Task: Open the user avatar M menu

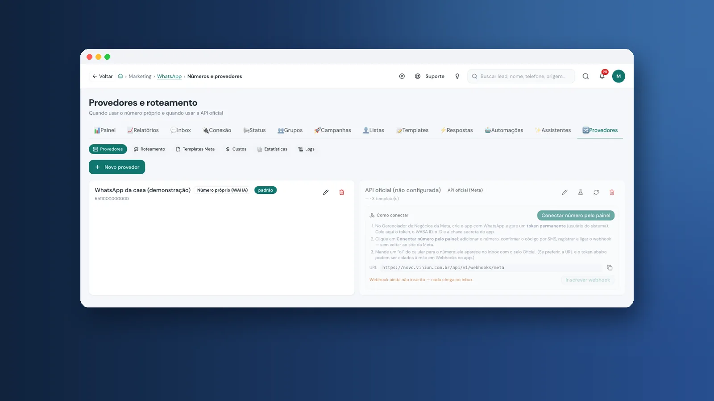Action: coord(619,76)
